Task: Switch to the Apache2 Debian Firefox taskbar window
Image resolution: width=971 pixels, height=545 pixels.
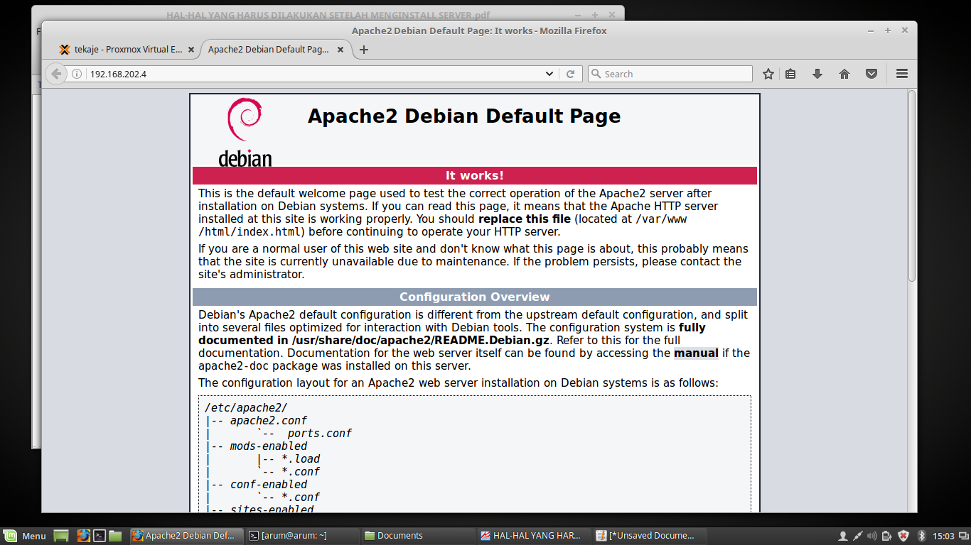Action: [x=186, y=536]
